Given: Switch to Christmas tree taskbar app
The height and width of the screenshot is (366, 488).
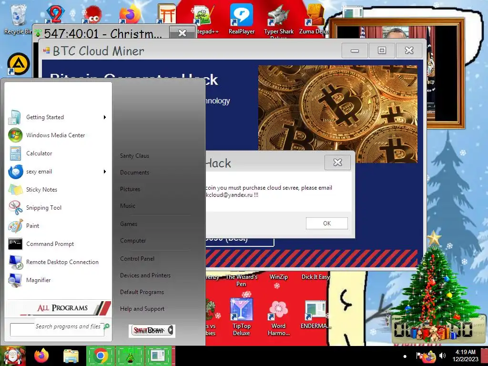Looking at the screenshot, I should point(130,356).
